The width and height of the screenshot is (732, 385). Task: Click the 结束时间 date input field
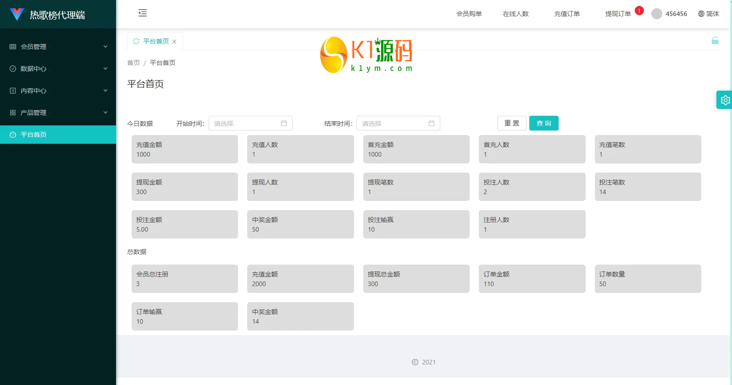[398, 123]
